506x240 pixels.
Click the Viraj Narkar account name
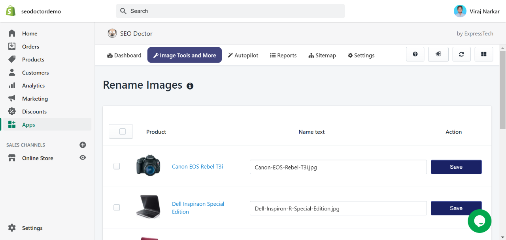pos(485,11)
